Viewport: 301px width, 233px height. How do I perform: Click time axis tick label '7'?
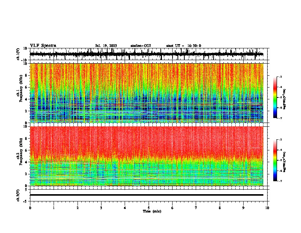196,208
